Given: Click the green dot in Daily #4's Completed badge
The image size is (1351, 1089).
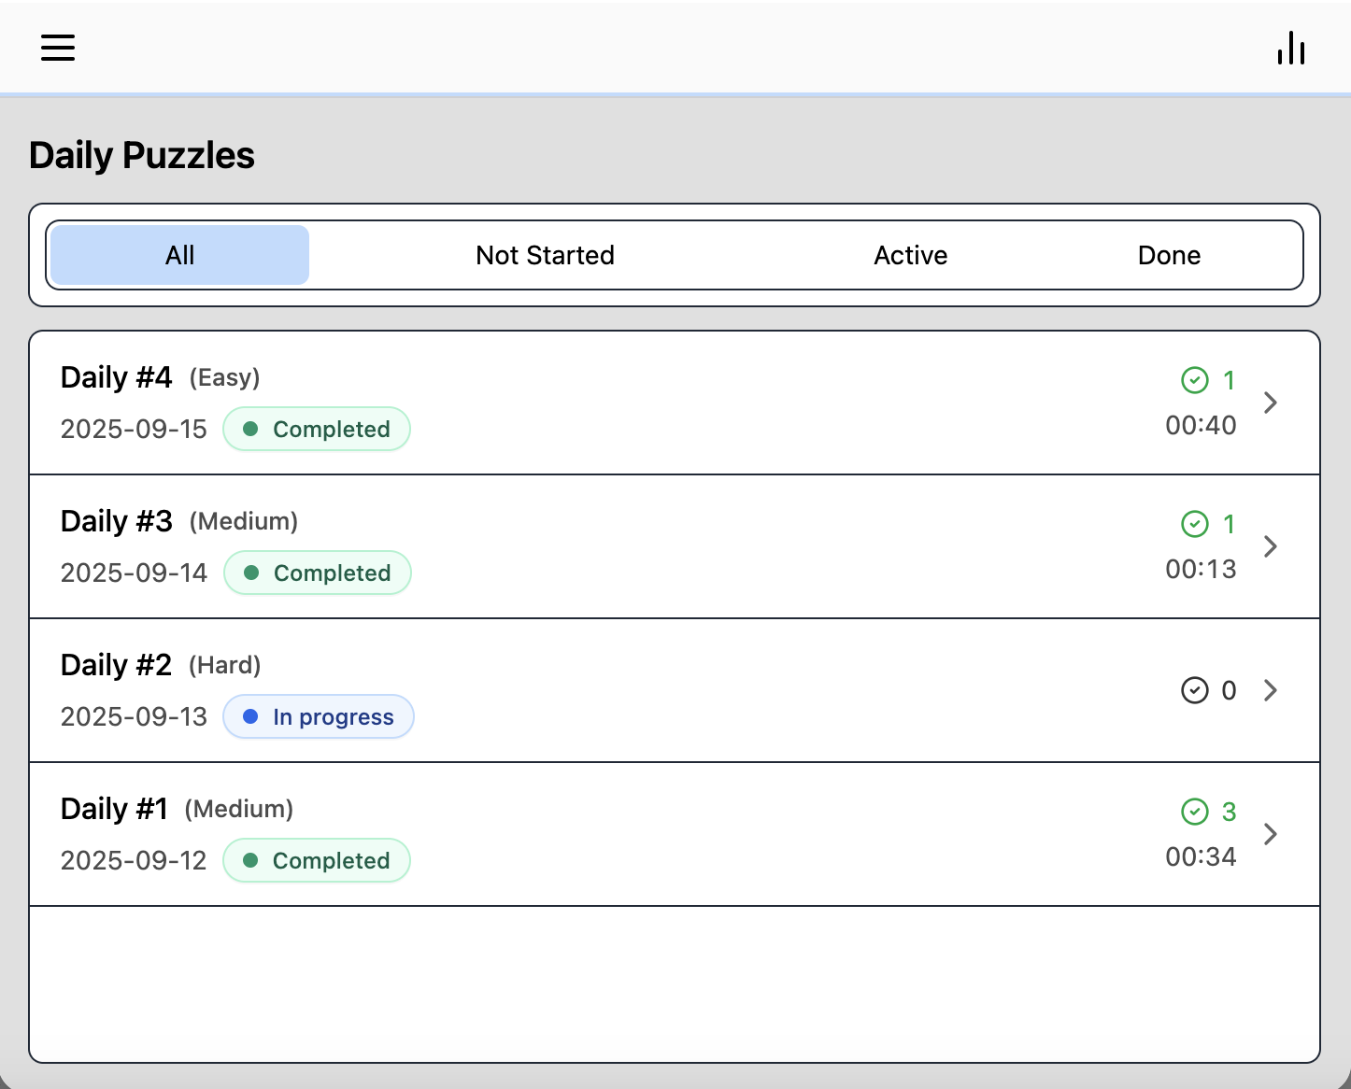Looking at the screenshot, I should pyautogui.click(x=250, y=430).
